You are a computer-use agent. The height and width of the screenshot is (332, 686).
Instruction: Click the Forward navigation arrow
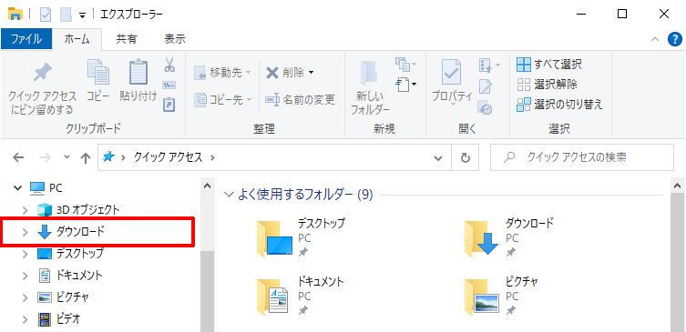click(45, 157)
